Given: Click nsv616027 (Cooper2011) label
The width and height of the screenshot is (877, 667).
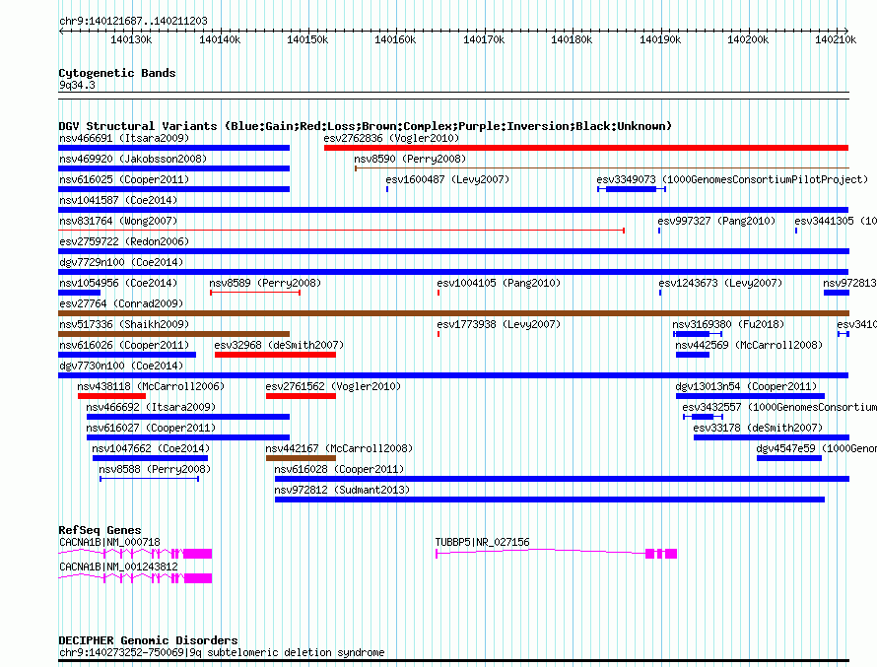Looking at the screenshot, I should (x=151, y=428).
